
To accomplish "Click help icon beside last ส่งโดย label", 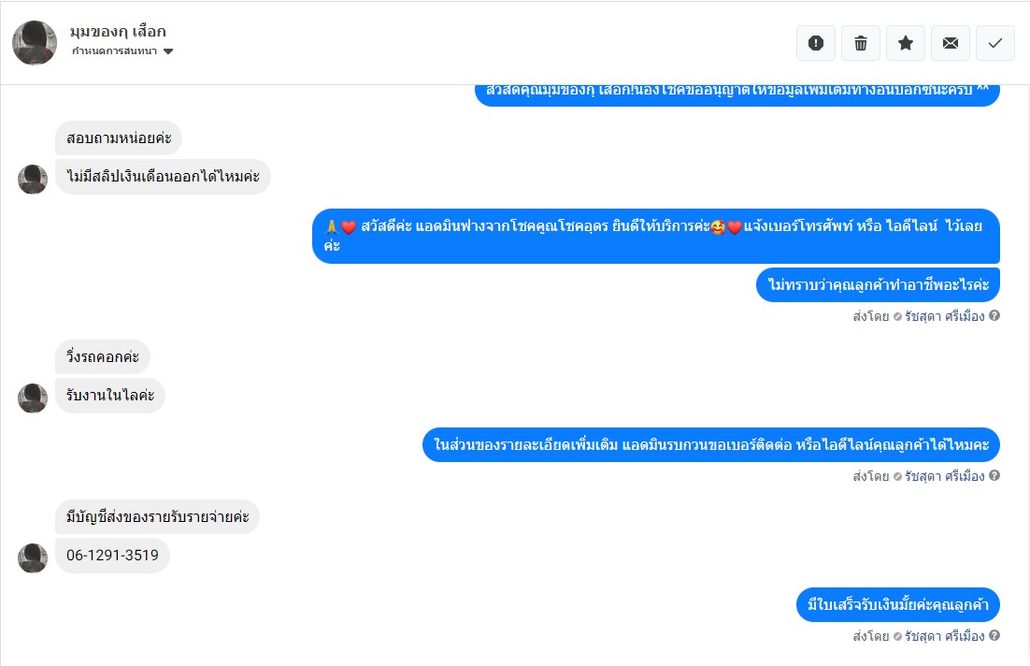I will [x=994, y=635].
